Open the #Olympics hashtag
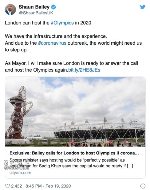This screenshot has width=150, height=190. (62, 23)
